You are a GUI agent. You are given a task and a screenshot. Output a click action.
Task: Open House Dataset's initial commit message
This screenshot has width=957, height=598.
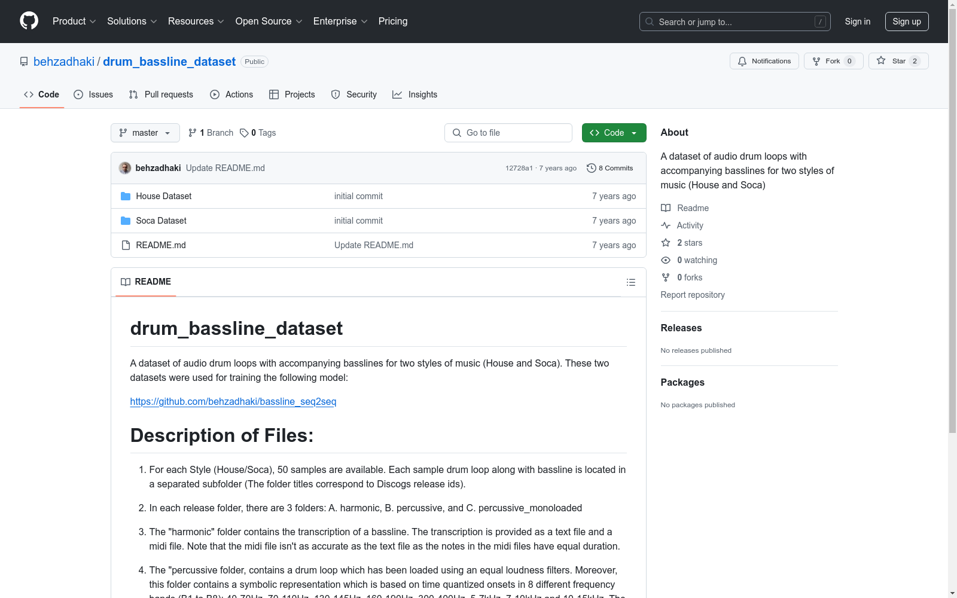(358, 196)
